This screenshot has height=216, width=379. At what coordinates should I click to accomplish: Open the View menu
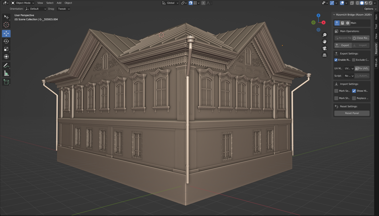click(x=40, y=3)
